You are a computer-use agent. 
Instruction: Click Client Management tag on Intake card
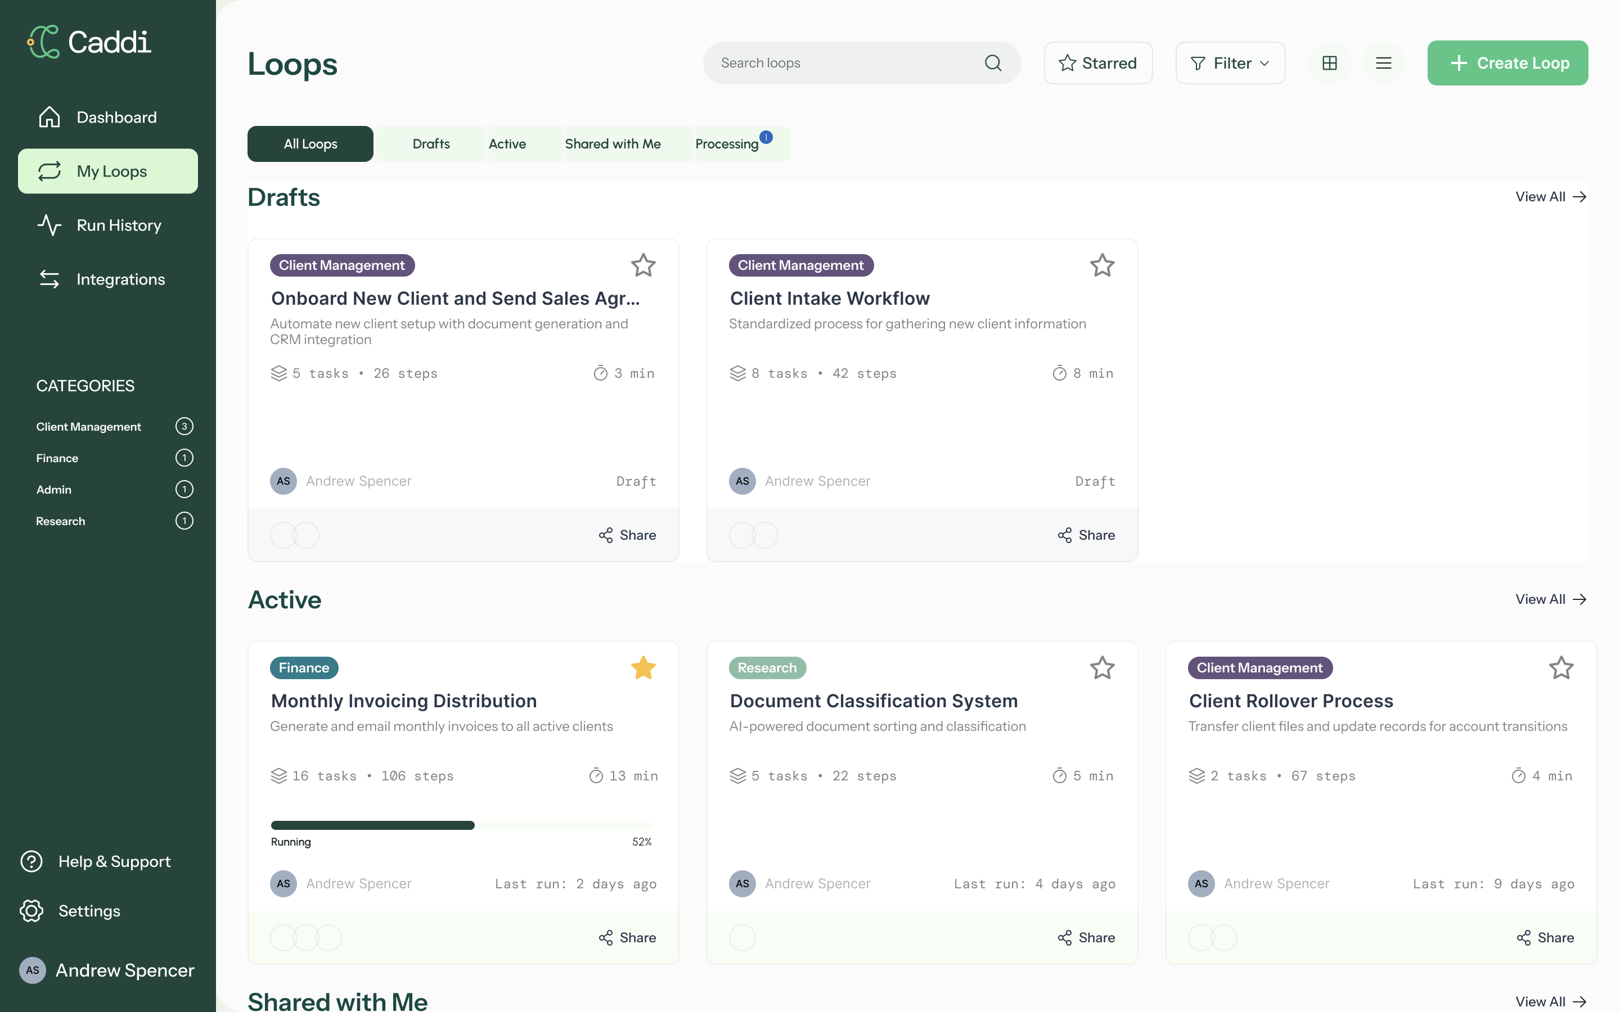pyautogui.click(x=800, y=265)
